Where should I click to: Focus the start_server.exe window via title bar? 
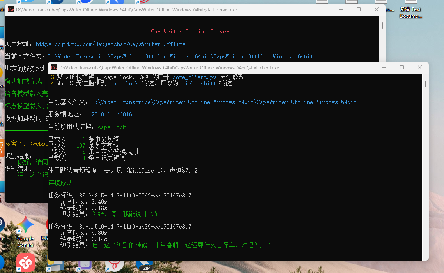pos(195,9)
